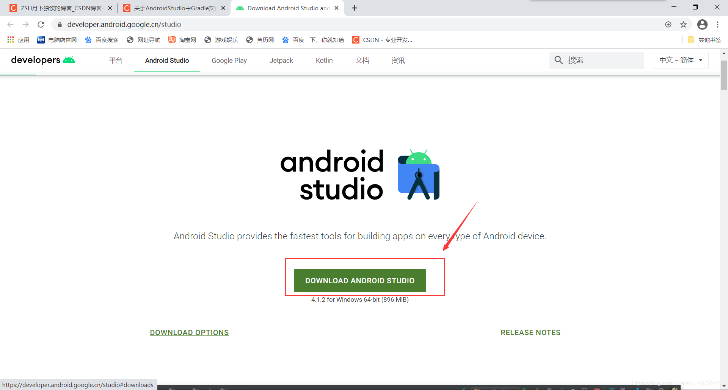
Task: Select the Download Android Studio browser tab
Action: 287,8
